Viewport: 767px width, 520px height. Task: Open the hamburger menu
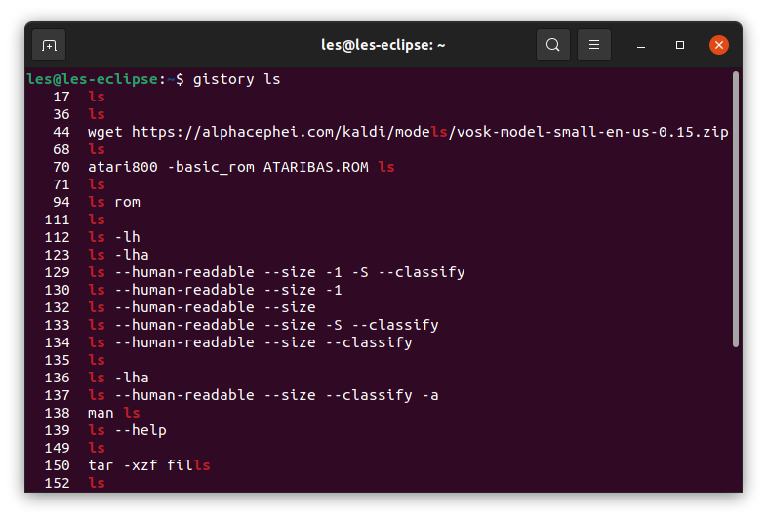(594, 45)
